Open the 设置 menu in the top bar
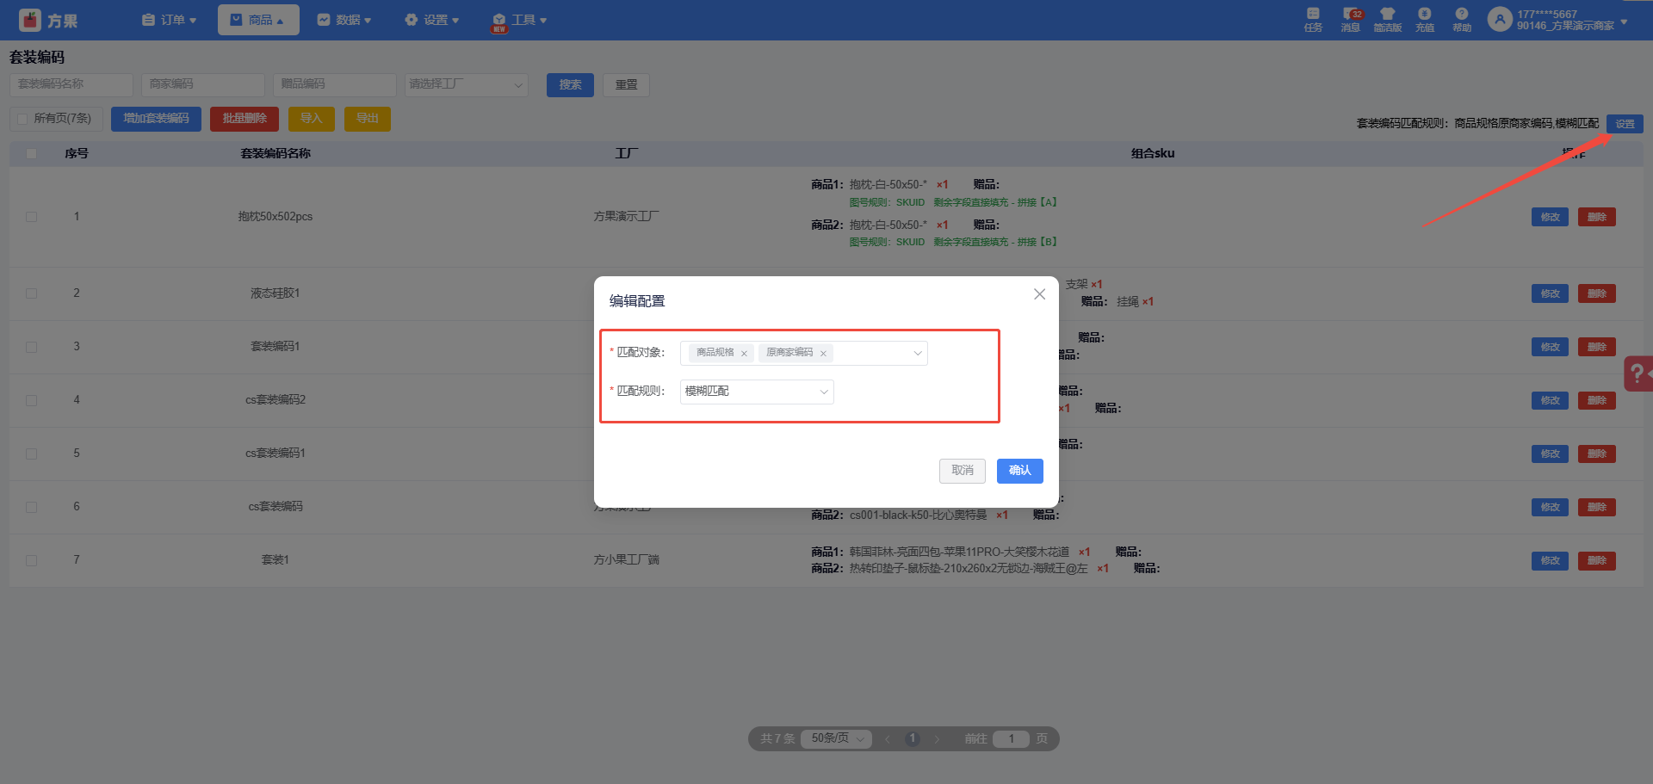 (432, 20)
